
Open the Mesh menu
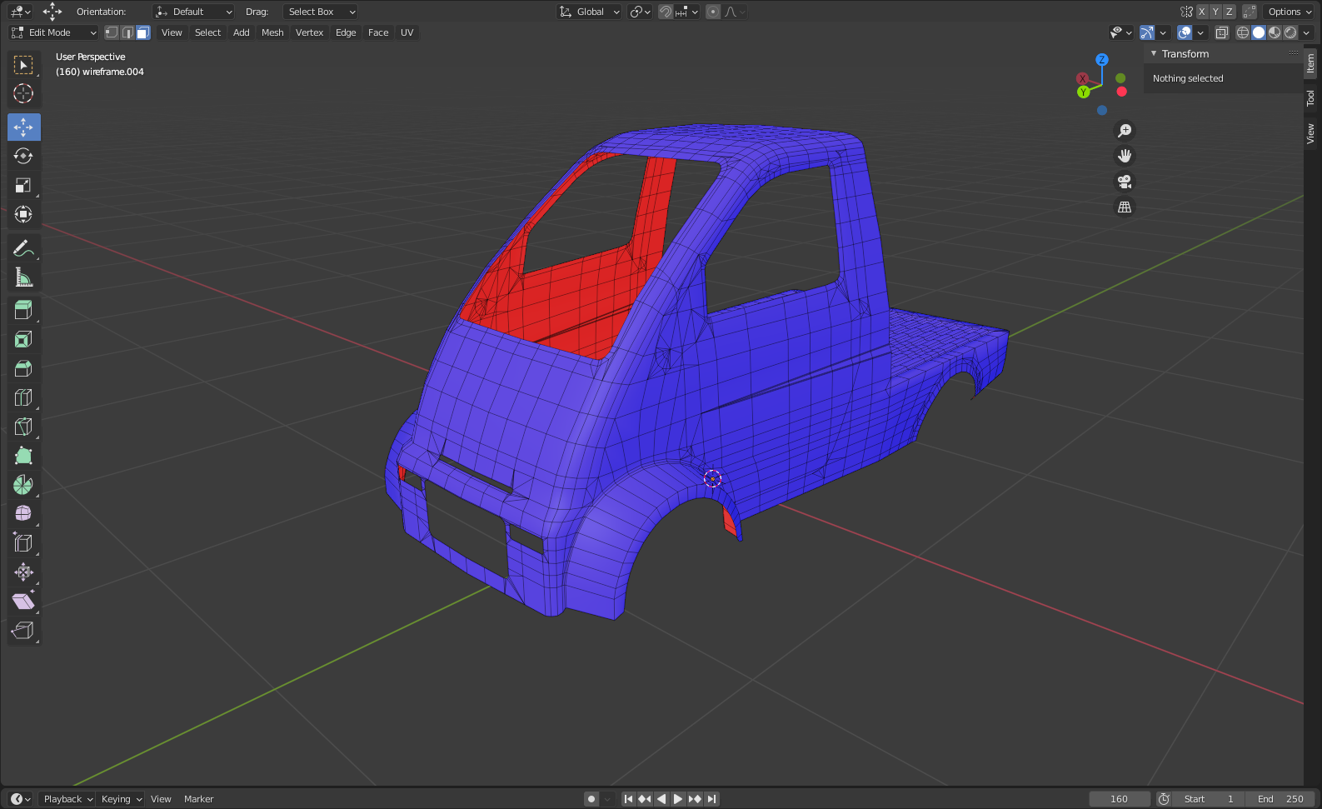pos(272,32)
